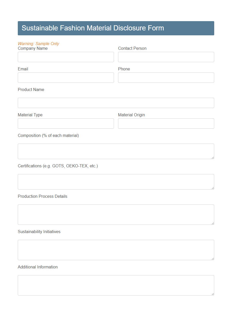Click the Sustainability Initiatives label
The width and height of the screenshot is (232, 312).
coord(39,232)
